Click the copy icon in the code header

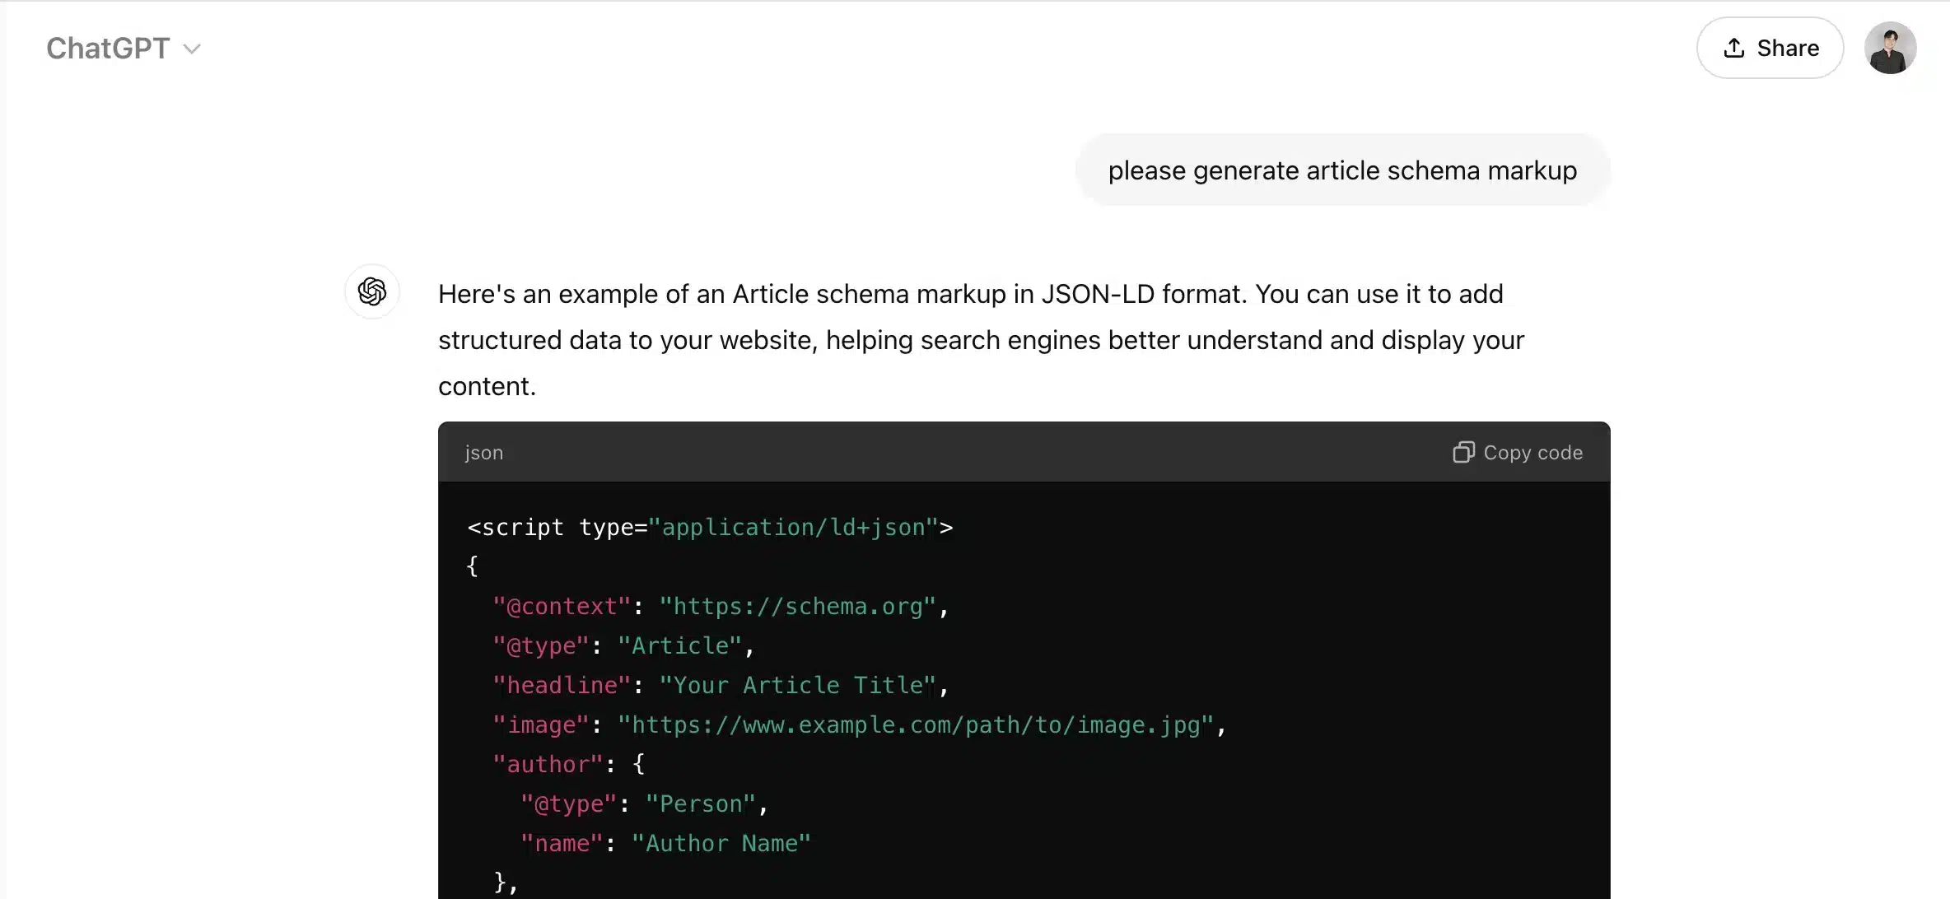coord(1463,452)
